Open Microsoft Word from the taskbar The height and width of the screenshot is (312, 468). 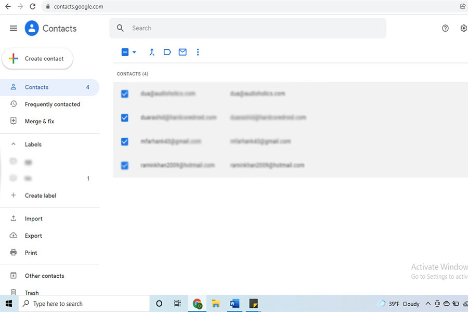(x=235, y=304)
